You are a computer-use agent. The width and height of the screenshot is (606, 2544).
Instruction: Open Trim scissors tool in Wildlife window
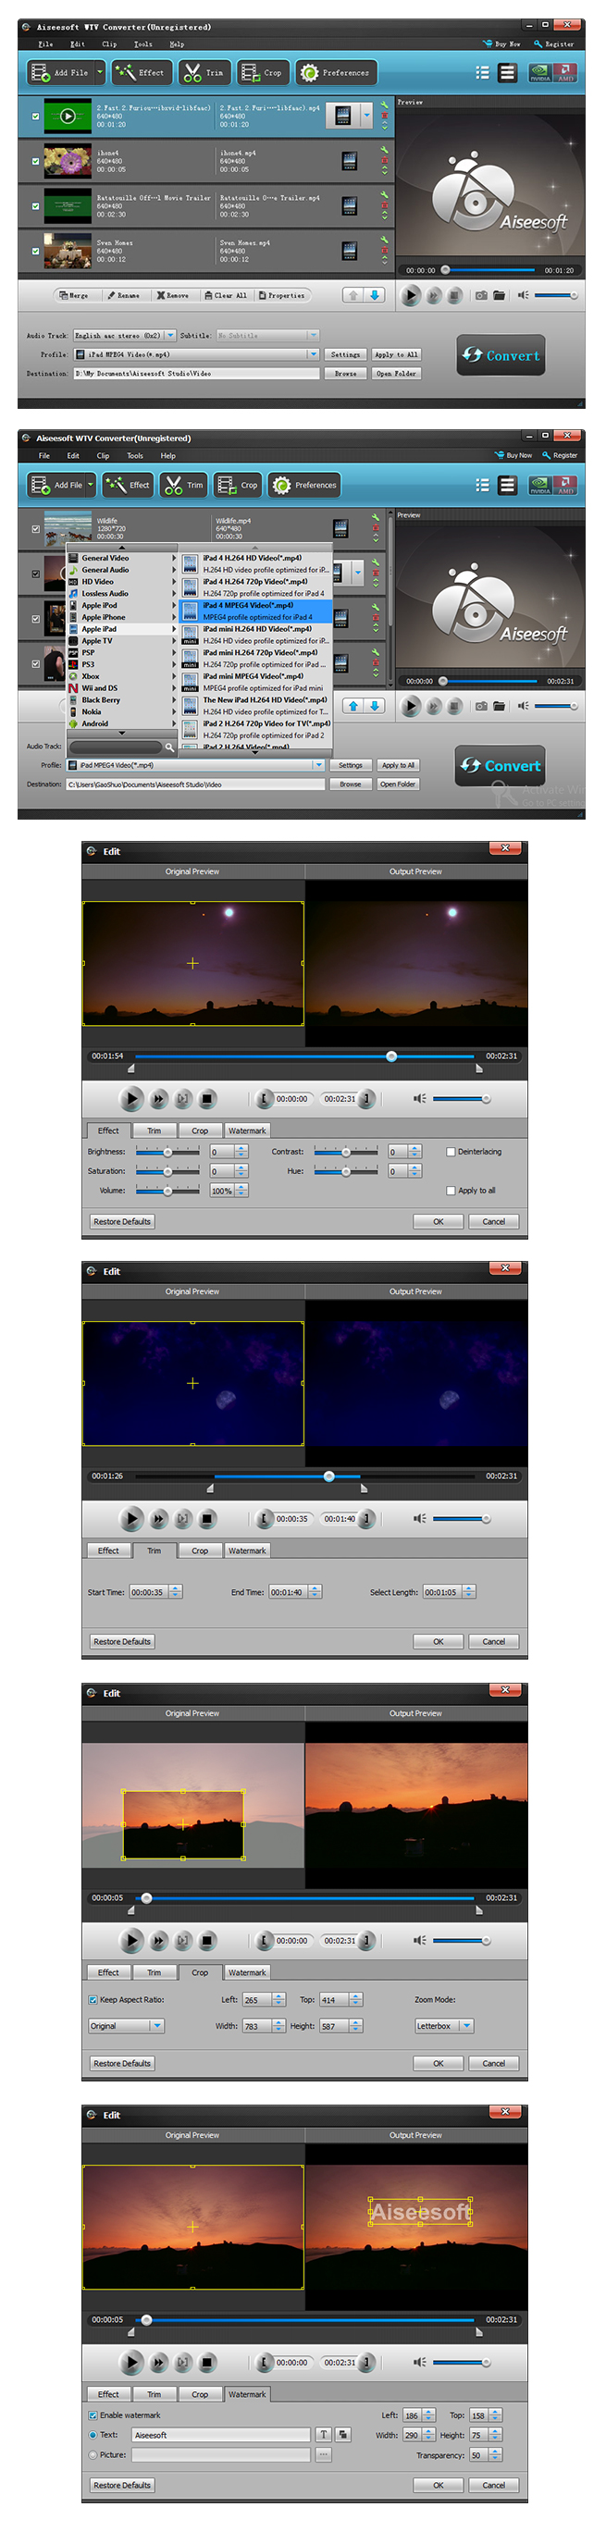tap(183, 485)
